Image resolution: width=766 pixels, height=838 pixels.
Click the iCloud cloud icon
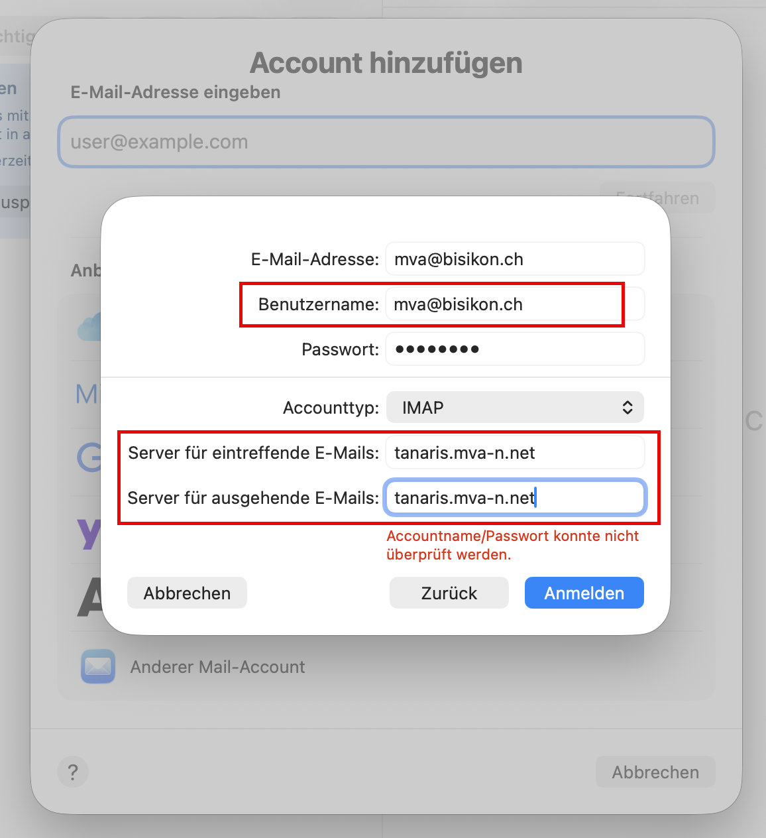click(x=89, y=327)
